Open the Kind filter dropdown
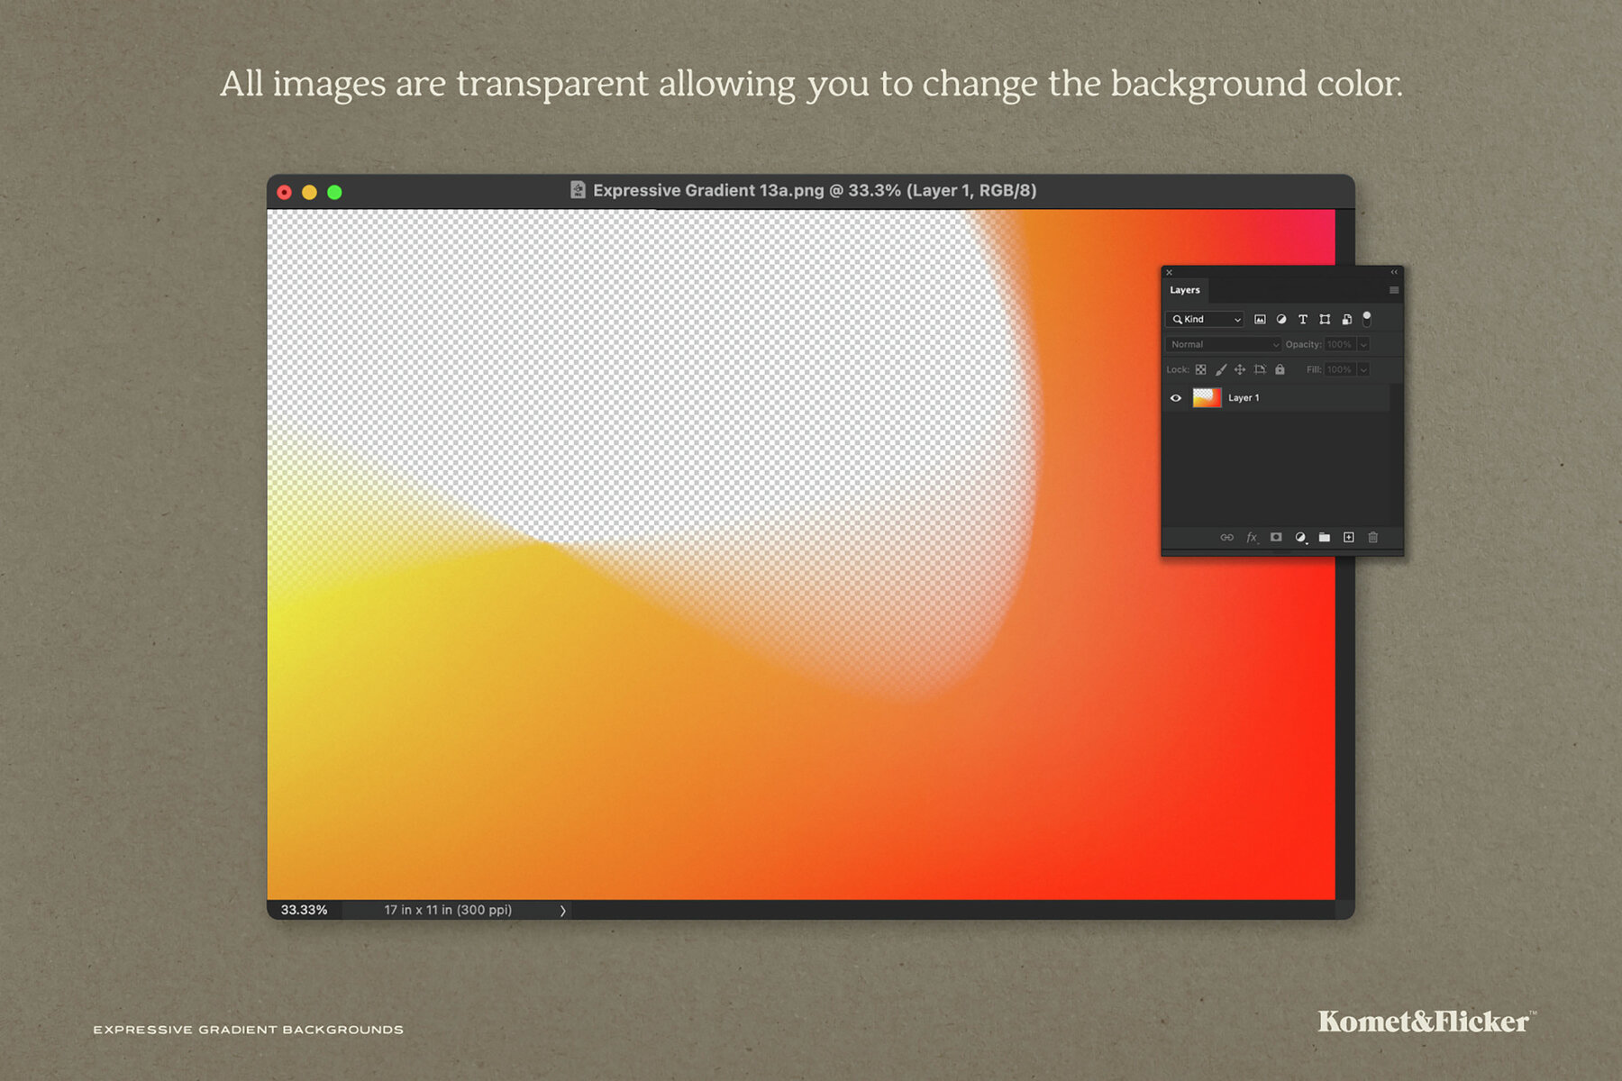The image size is (1622, 1081). click(1205, 320)
